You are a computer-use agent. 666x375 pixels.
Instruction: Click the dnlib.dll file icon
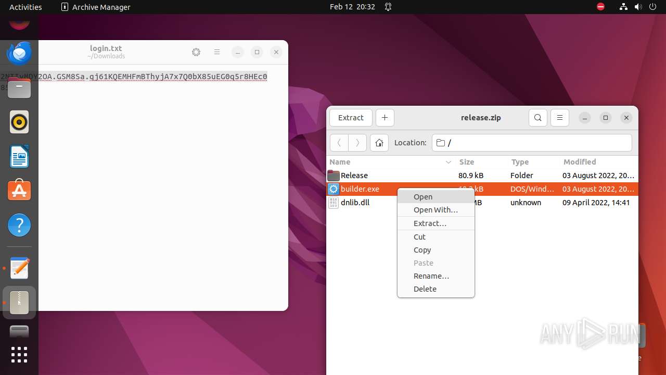[x=334, y=203]
